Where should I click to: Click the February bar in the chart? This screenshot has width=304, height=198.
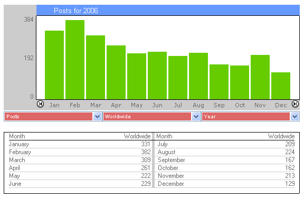tap(75, 60)
